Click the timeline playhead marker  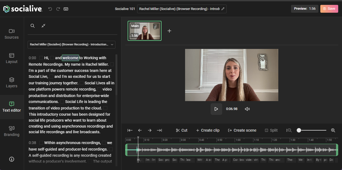point(138,138)
